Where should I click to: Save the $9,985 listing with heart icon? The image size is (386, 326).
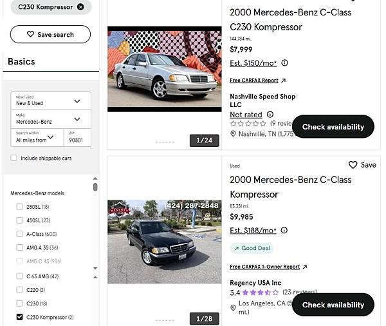click(x=353, y=165)
